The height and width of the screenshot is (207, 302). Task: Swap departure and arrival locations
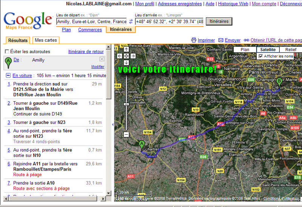point(131,21)
